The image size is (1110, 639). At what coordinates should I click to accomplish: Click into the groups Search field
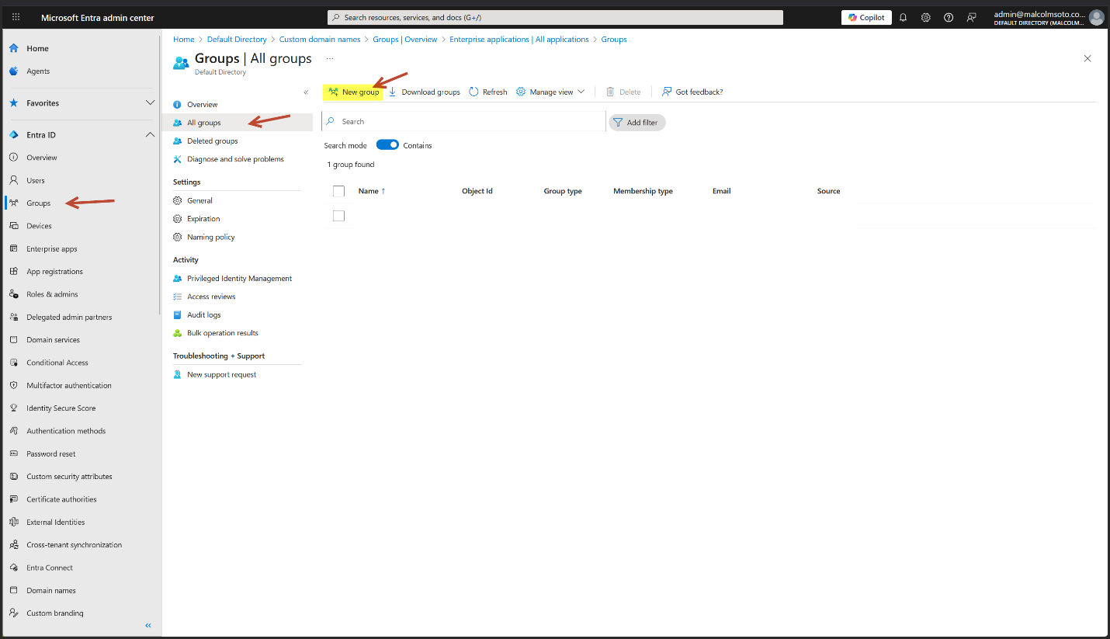click(x=466, y=122)
